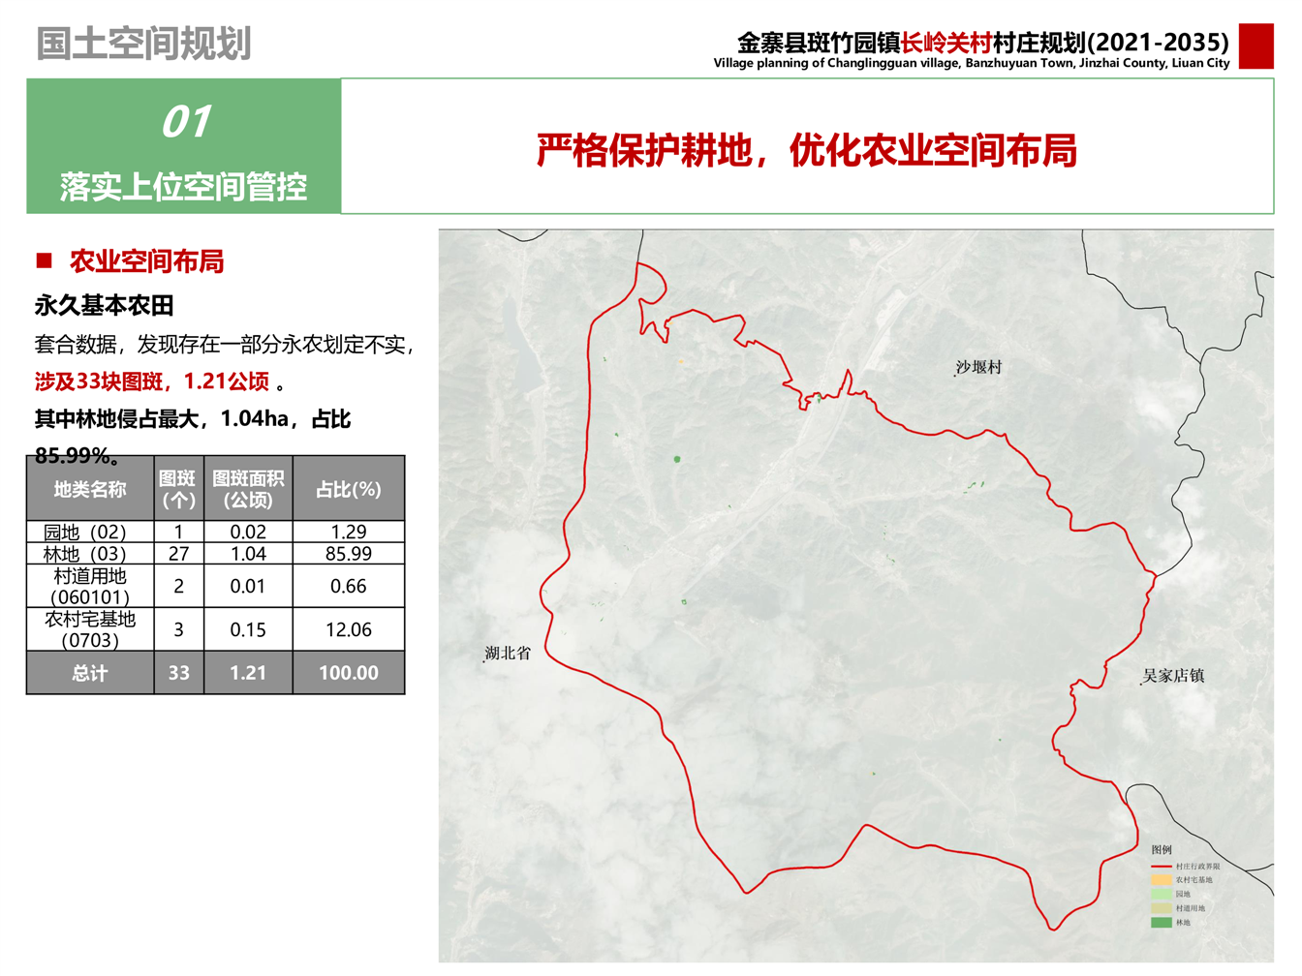Click the English subtitle 'Village planning of Changlingguan village'
Screen dimensions: 1302x976
tap(838, 63)
